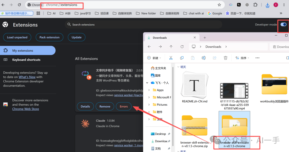Open Chrome downloads icon in toolbar

tap(267, 5)
